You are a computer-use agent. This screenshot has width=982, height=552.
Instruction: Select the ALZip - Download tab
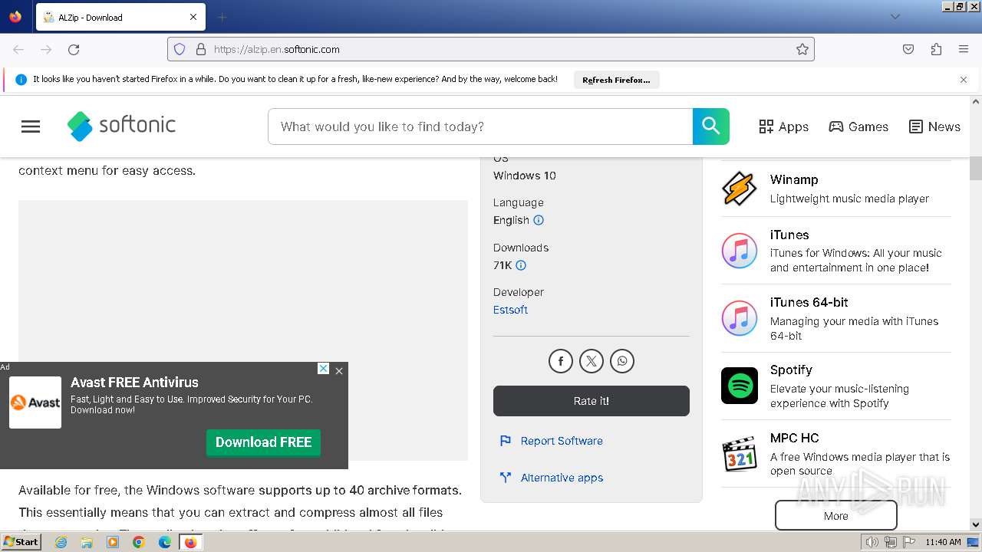click(120, 17)
